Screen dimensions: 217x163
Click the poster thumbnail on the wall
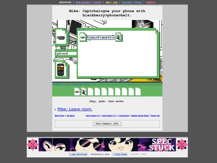pyautogui.click(x=143, y=24)
